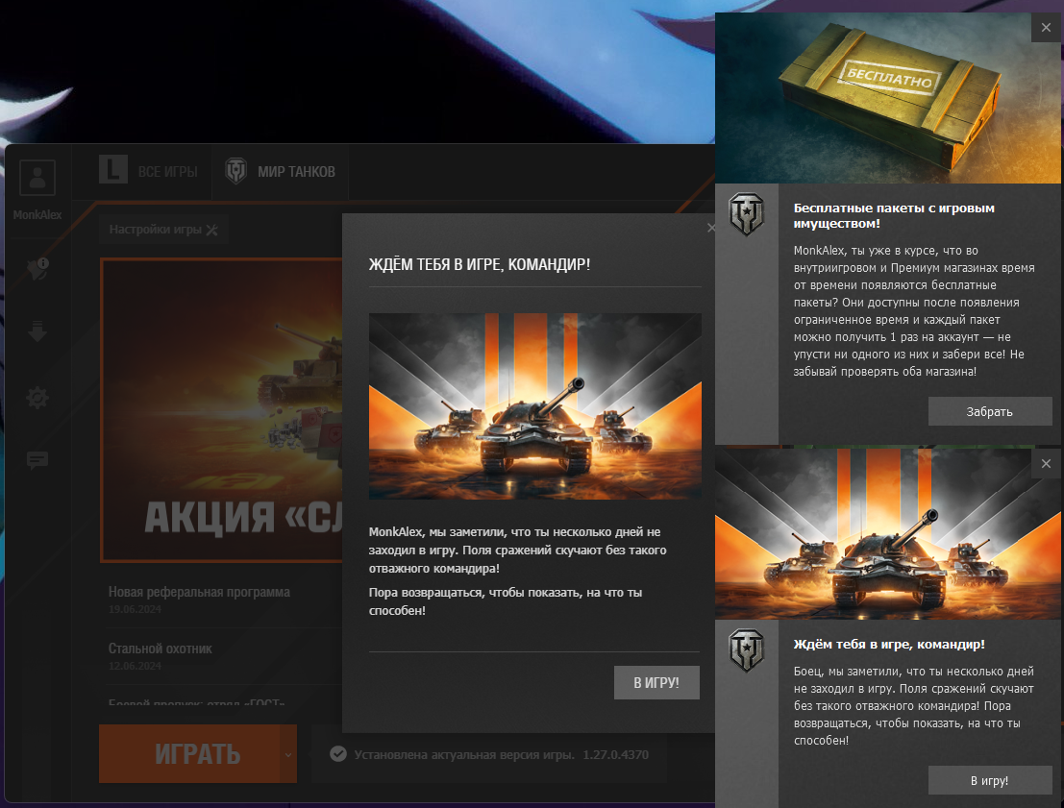Click the 19.06.2024 date text
This screenshot has width=1064, height=808.
135,609
